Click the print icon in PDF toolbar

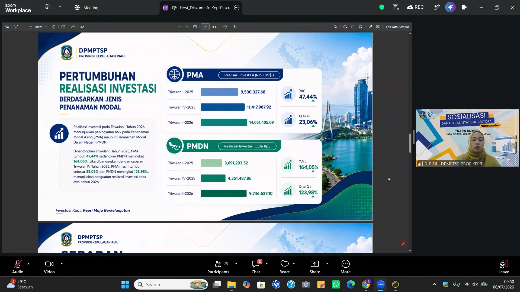point(345,27)
